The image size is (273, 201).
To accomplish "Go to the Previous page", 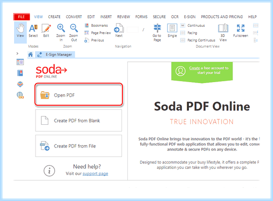I will [x=94, y=40].
